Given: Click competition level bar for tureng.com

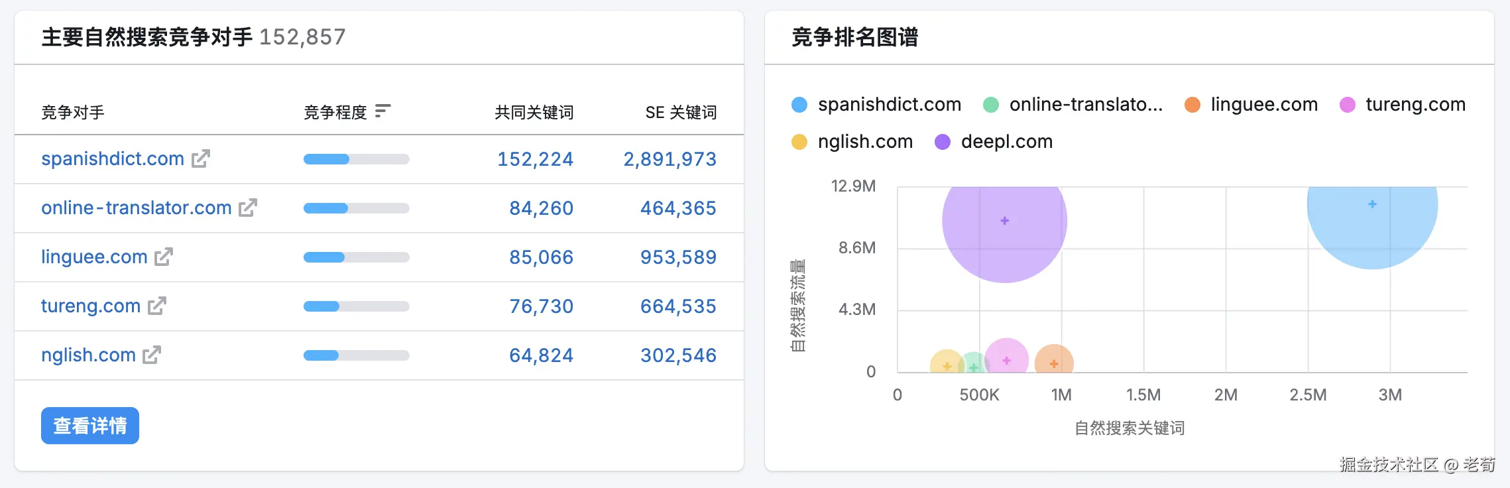Looking at the screenshot, I should [357, 306].
